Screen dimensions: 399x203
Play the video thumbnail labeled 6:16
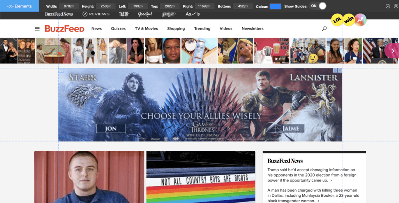pyautogui.click(x=272, y=51)
